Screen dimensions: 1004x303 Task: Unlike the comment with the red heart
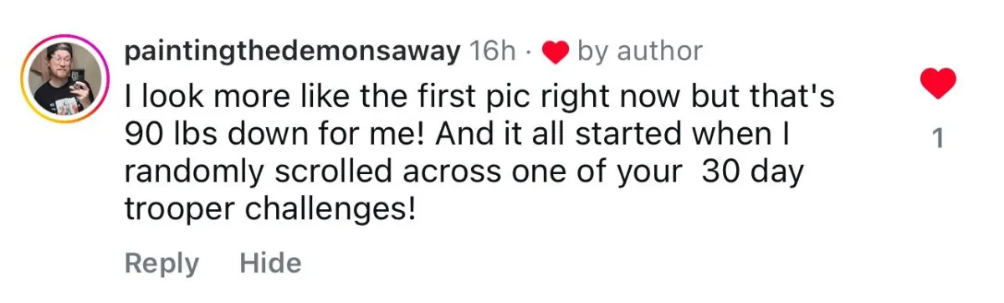[x=938, y=84]
